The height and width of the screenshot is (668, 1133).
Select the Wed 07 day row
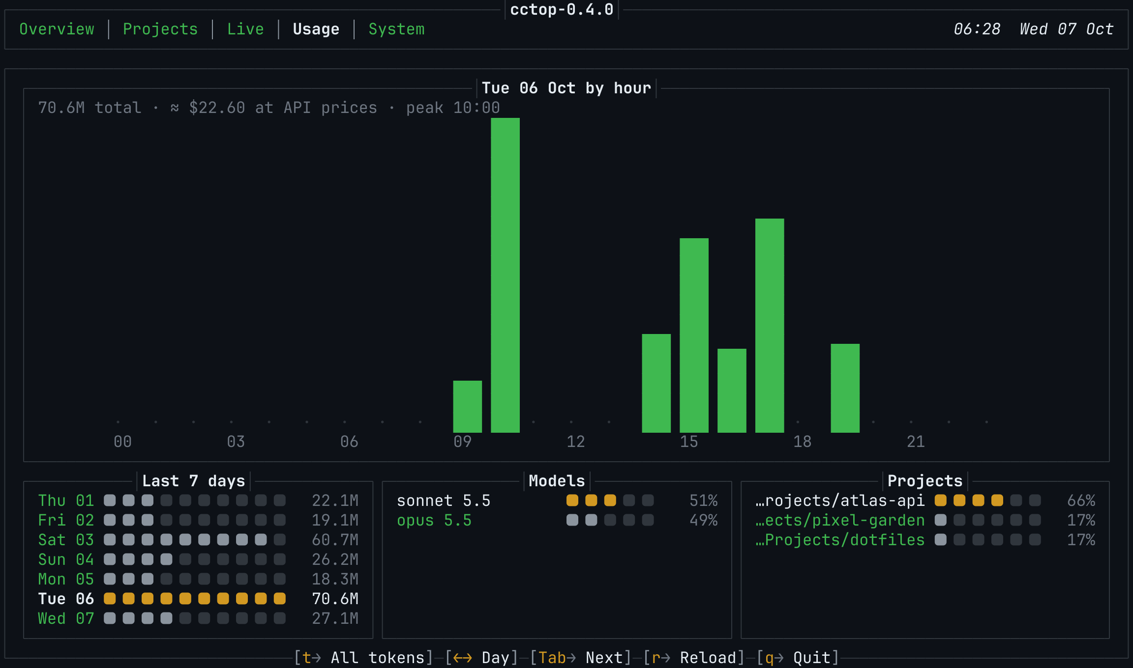coord(198,618)
